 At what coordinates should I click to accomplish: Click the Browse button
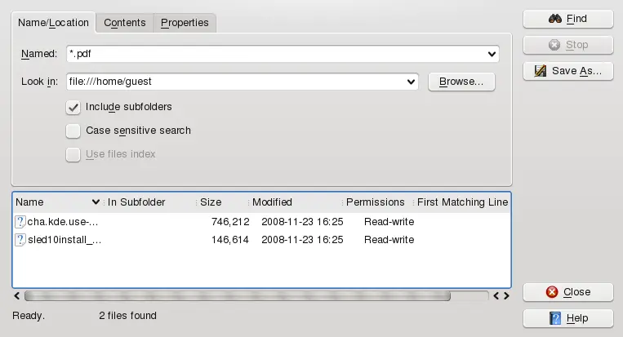point(461,82)
